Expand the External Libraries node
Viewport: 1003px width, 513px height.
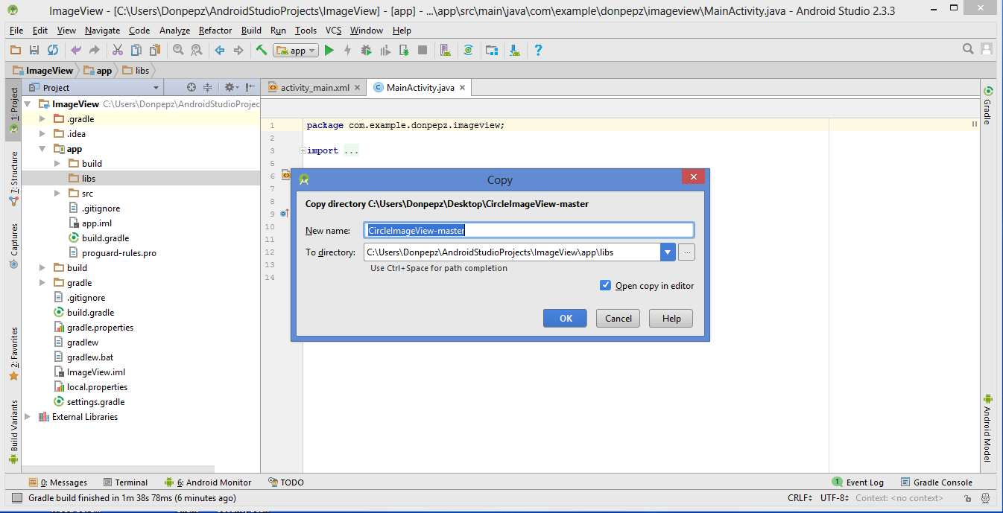point(28,417)
